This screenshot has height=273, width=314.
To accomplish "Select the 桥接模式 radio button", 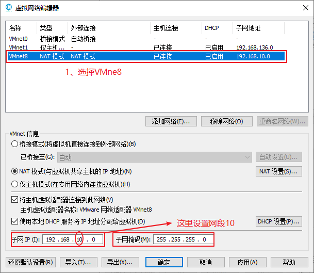I will [x=14, y=144].
